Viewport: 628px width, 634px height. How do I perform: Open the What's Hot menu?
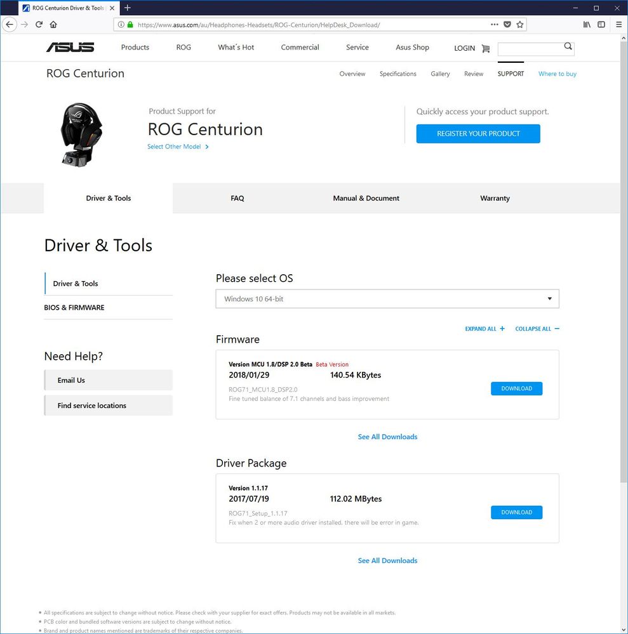(x=236, y=48)
